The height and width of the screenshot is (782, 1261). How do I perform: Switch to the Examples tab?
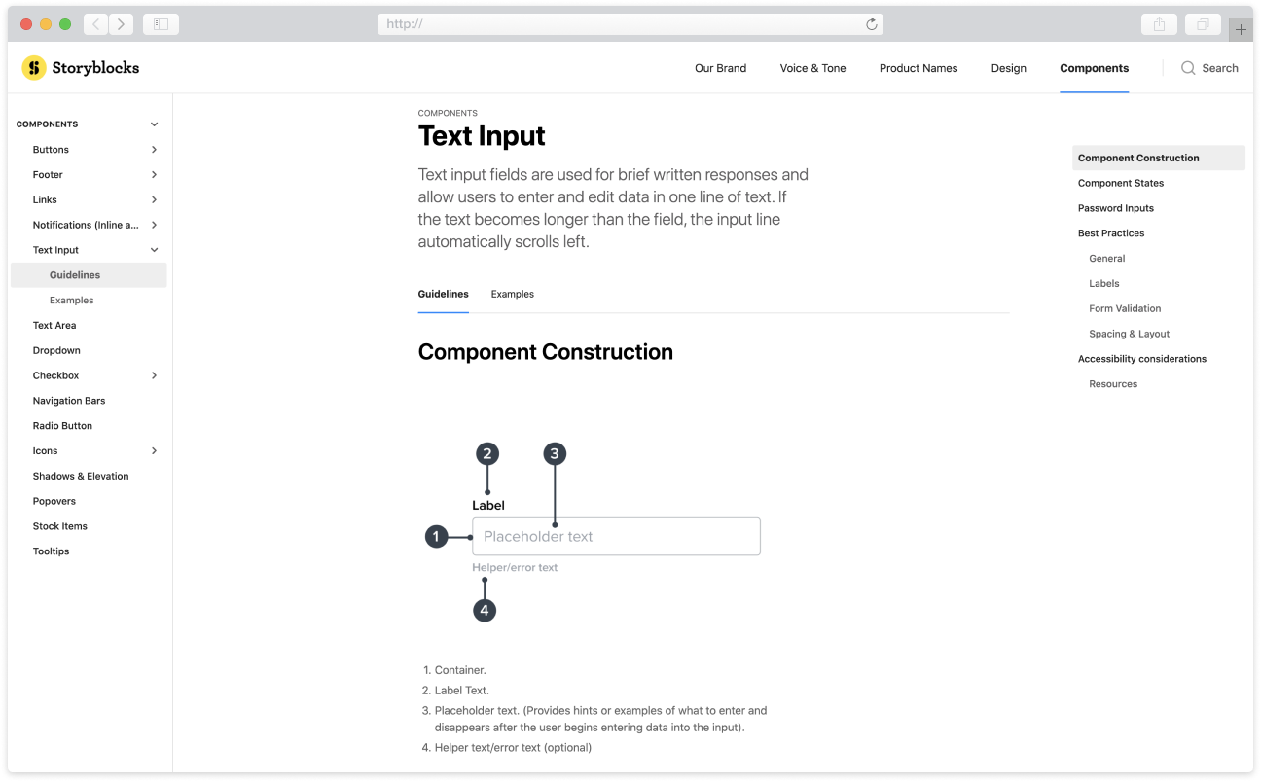tap(512, 294)
